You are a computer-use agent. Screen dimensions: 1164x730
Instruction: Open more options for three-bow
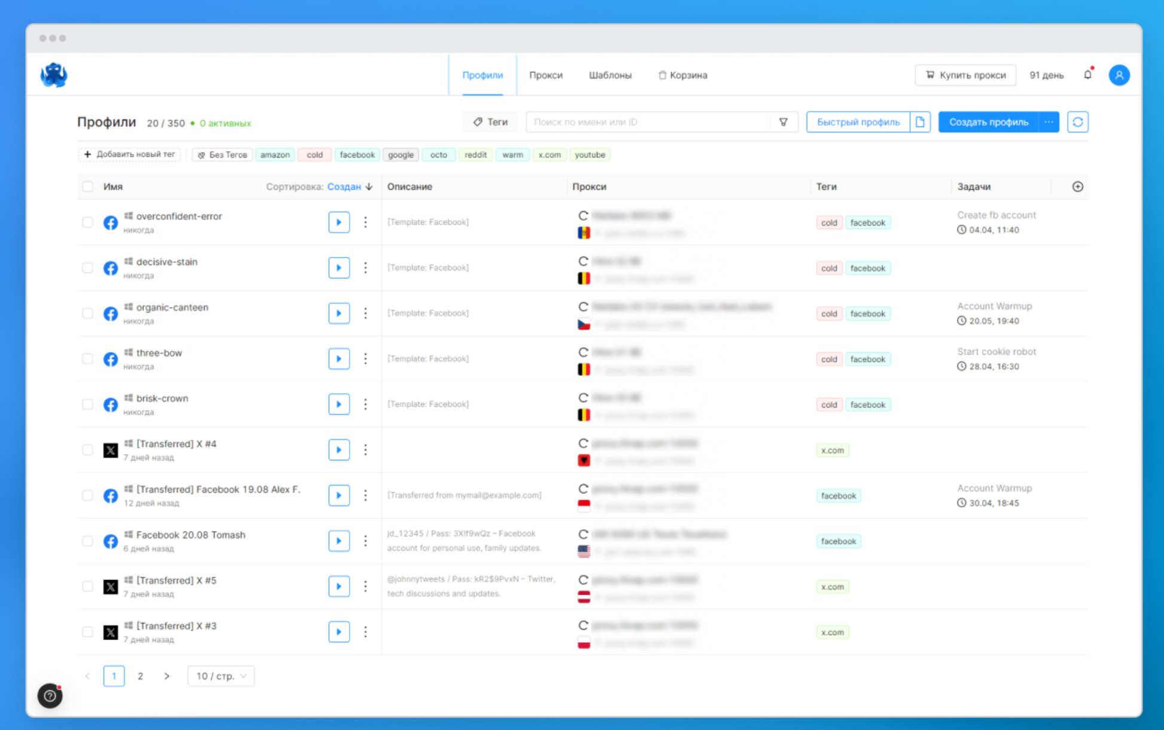[365, 358]
